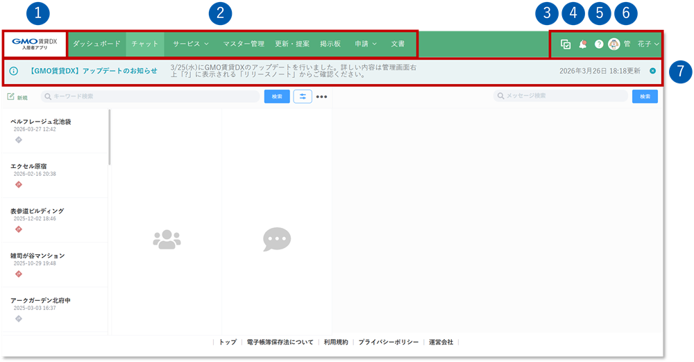This screenshot has height=362, width=694.
Task: Open マスター管理 menu
Action: (x=244, y=44)
